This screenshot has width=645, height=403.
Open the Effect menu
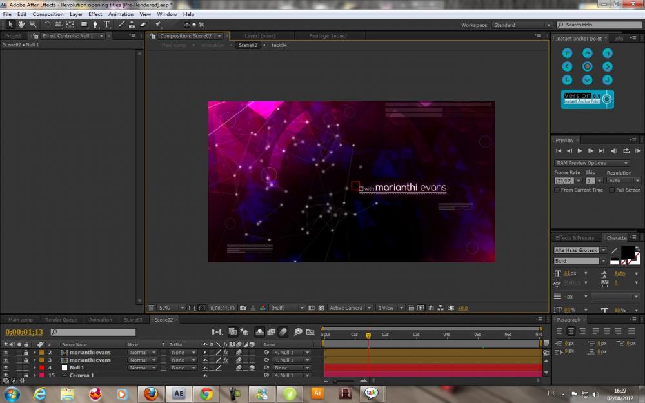point(95,14)
